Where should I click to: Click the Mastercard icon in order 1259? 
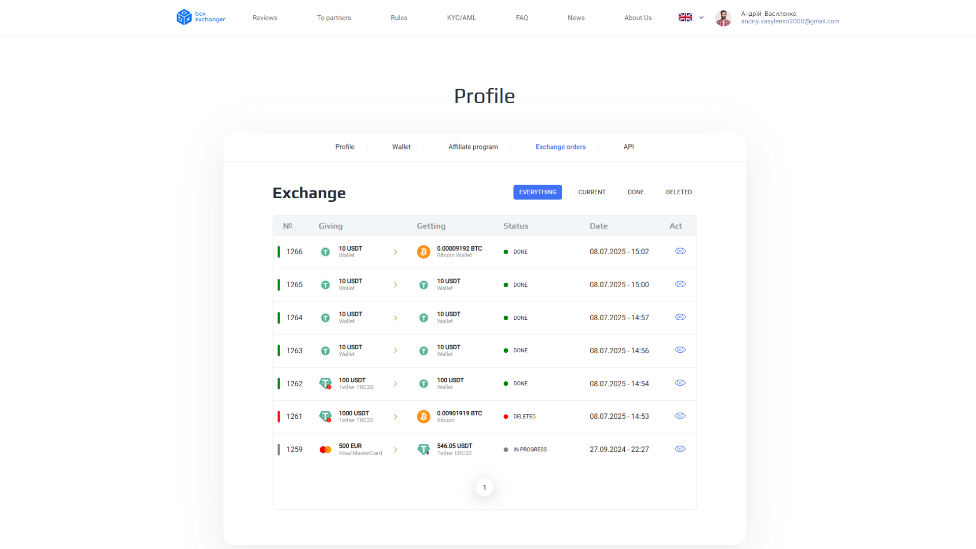[x=325, y=449]
